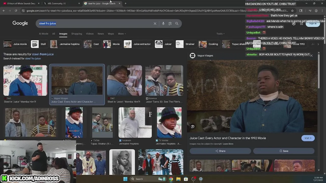Select the Shopping tab
The width and height of the screenshot is (326, 183).
(x=77, y=34)
